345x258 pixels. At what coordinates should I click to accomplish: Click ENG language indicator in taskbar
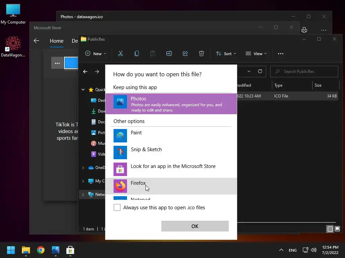click(x=293, y=250)
